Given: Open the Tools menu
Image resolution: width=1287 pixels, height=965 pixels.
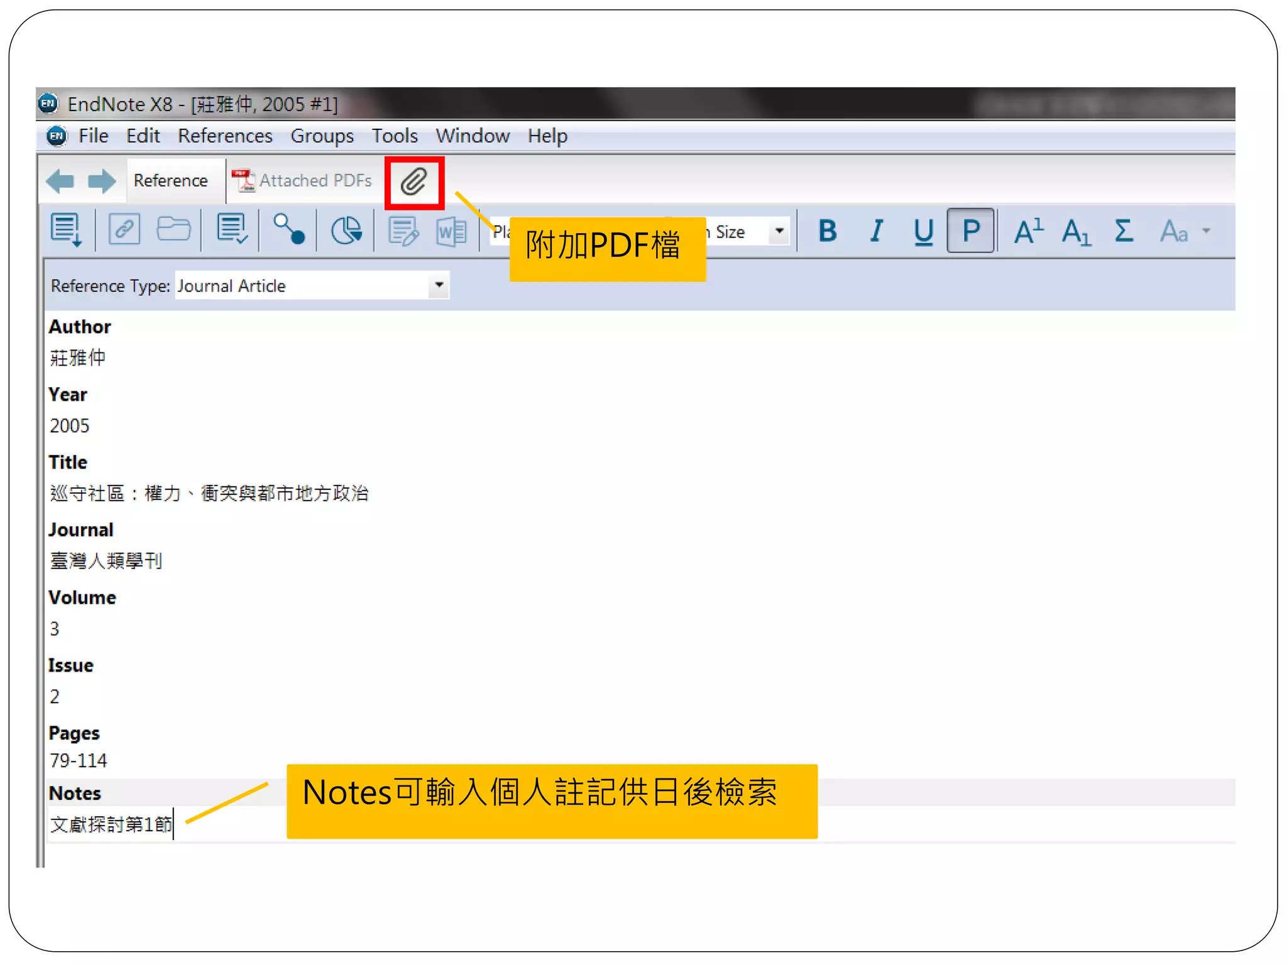Looking at the screenshot, I should (x=395, y=136).
